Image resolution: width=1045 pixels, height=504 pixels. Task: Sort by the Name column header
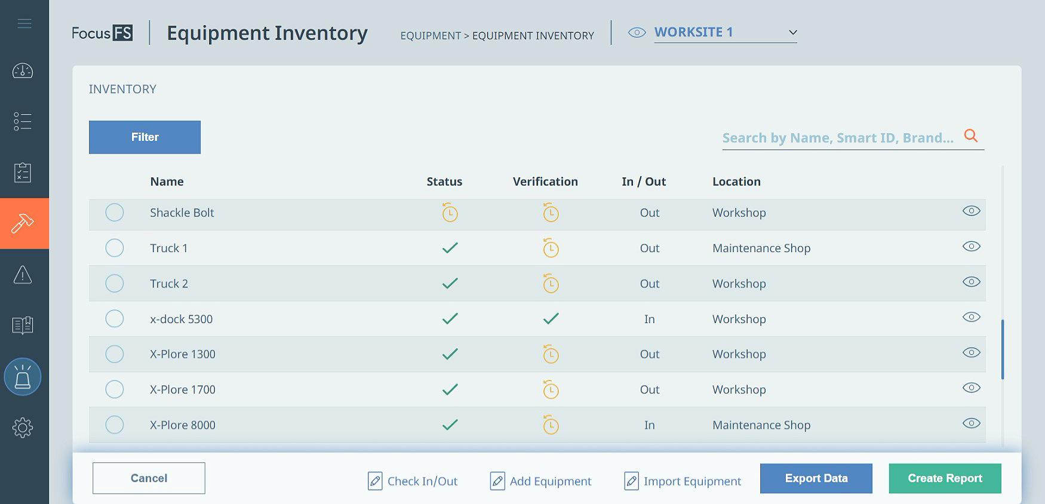pyautogui.click(x=167, y=182)
